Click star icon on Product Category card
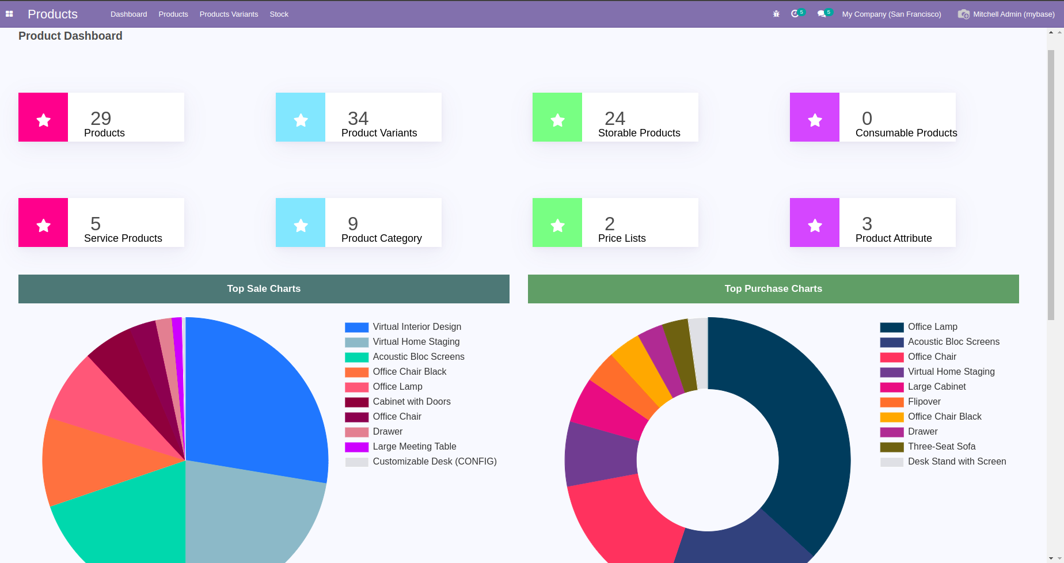The width and height of the screenshot is (1064, 563). click(301, 226)
